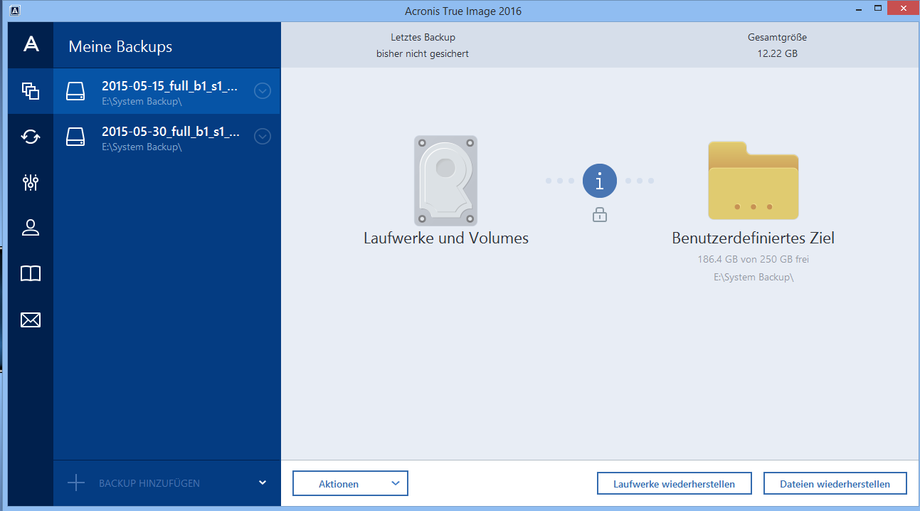This screenshot has height=511, width=920.
Task: Expand options for 2015-05-30 backup
Action: pyautogui.click(x=263, y=136)
